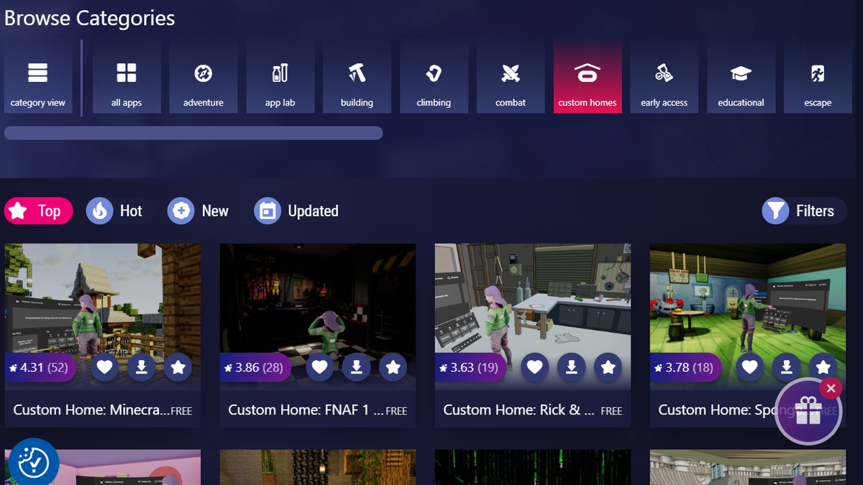863x485 pixels.
Task: Add FNAF 1 home to wishlist star
Action: click(393, 367)
